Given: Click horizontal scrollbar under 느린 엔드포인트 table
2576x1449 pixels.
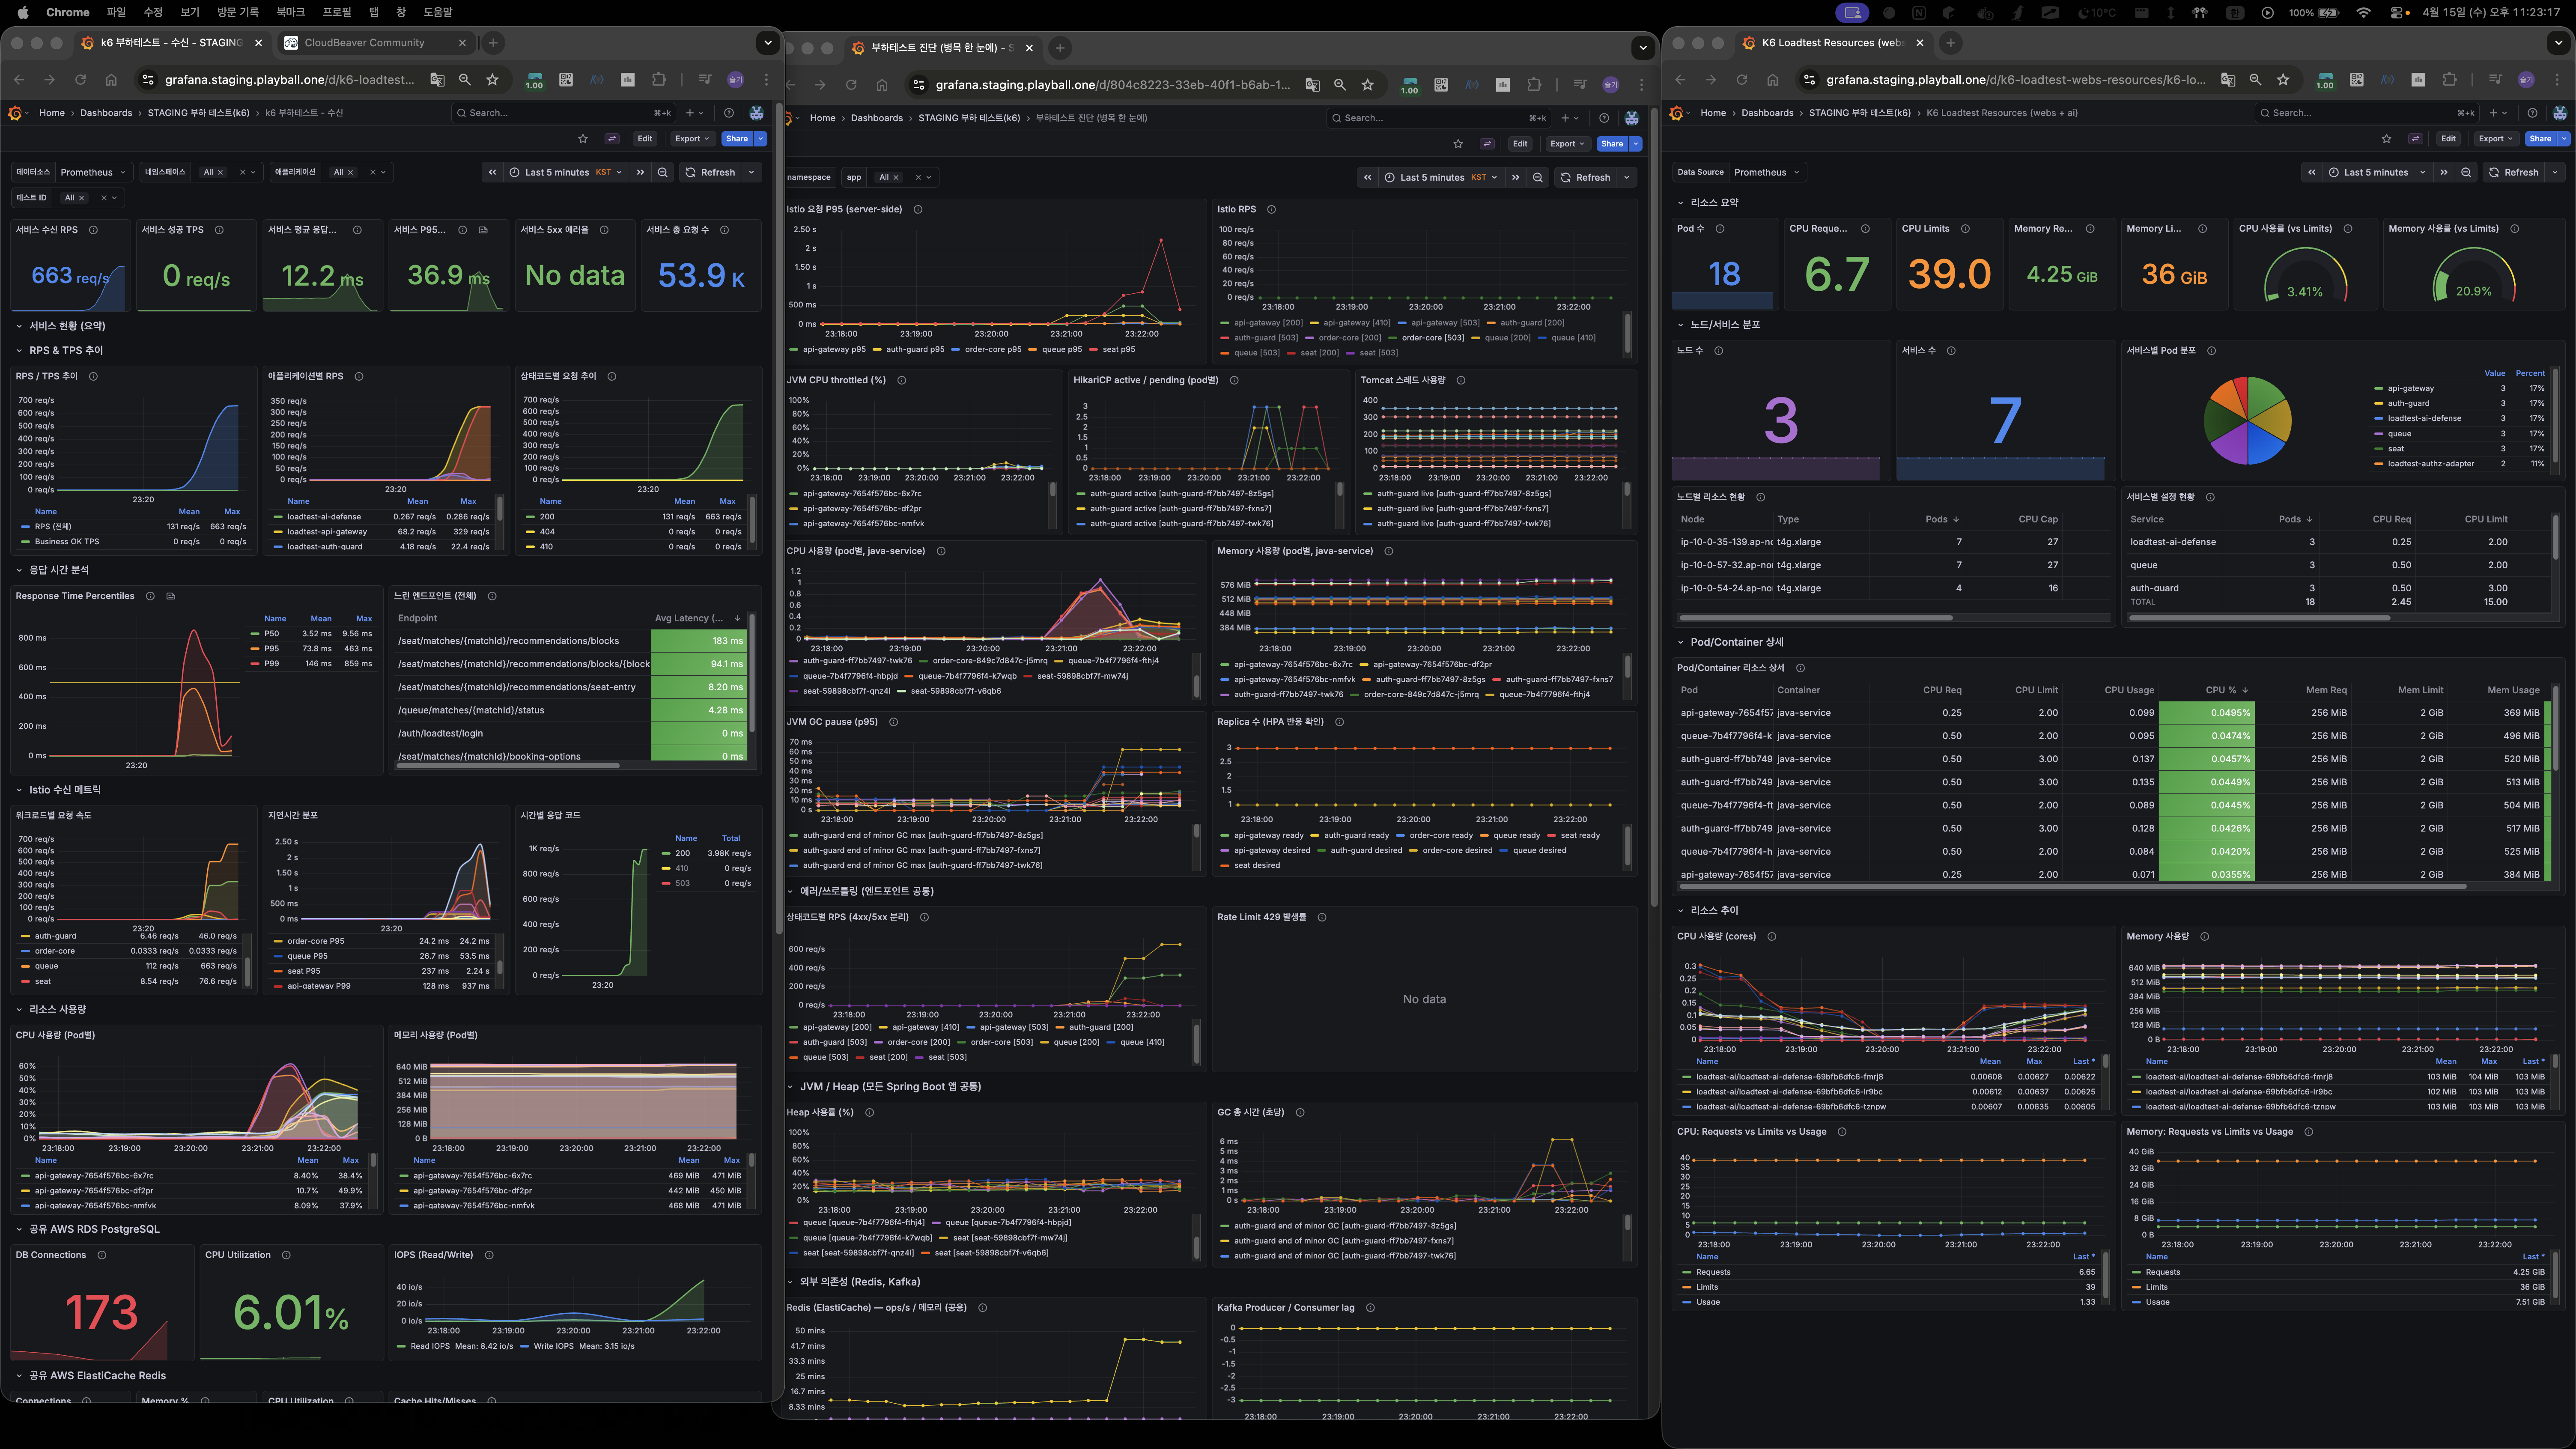Looking at the screenshot, I should point(507,766).
